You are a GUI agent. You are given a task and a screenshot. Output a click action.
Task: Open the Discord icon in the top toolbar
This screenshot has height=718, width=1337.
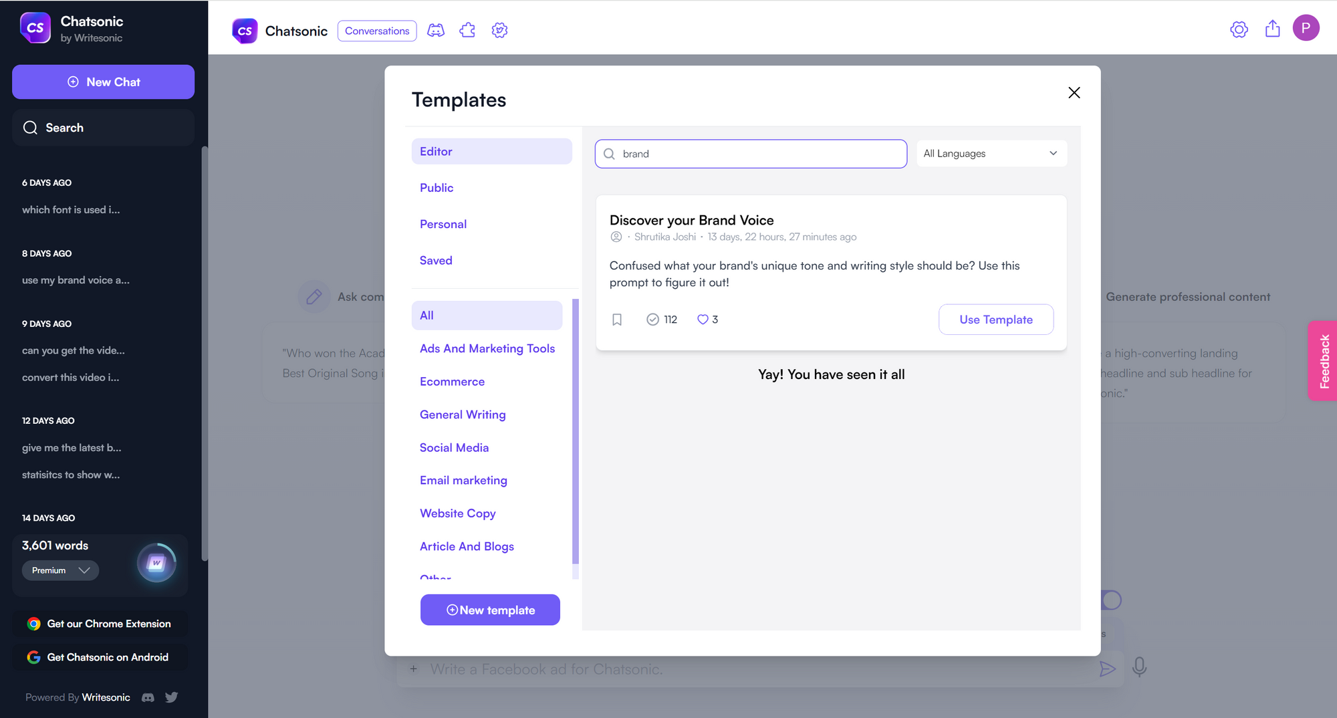click(436, 30)
